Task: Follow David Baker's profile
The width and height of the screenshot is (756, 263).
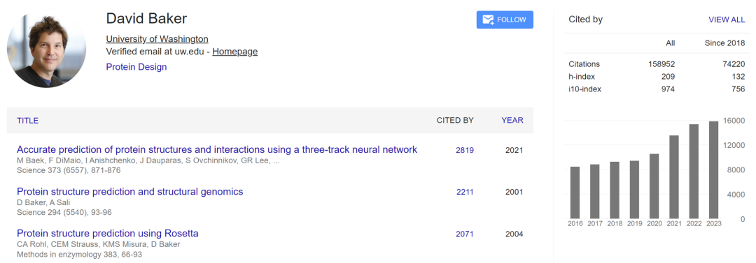Action: click(505, 20)
